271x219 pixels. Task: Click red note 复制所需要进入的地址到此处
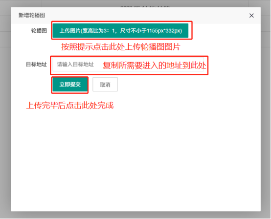(x=155, y=66)
